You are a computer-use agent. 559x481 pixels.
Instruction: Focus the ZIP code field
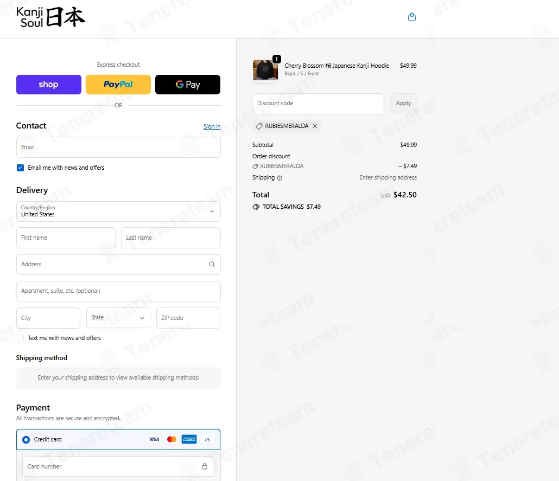coord(188,318)
